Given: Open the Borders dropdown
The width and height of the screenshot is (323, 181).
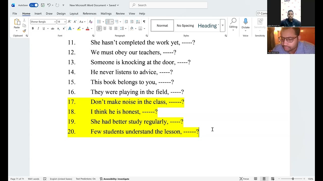Looking at the screenshot, I should (x=144, y=28).
